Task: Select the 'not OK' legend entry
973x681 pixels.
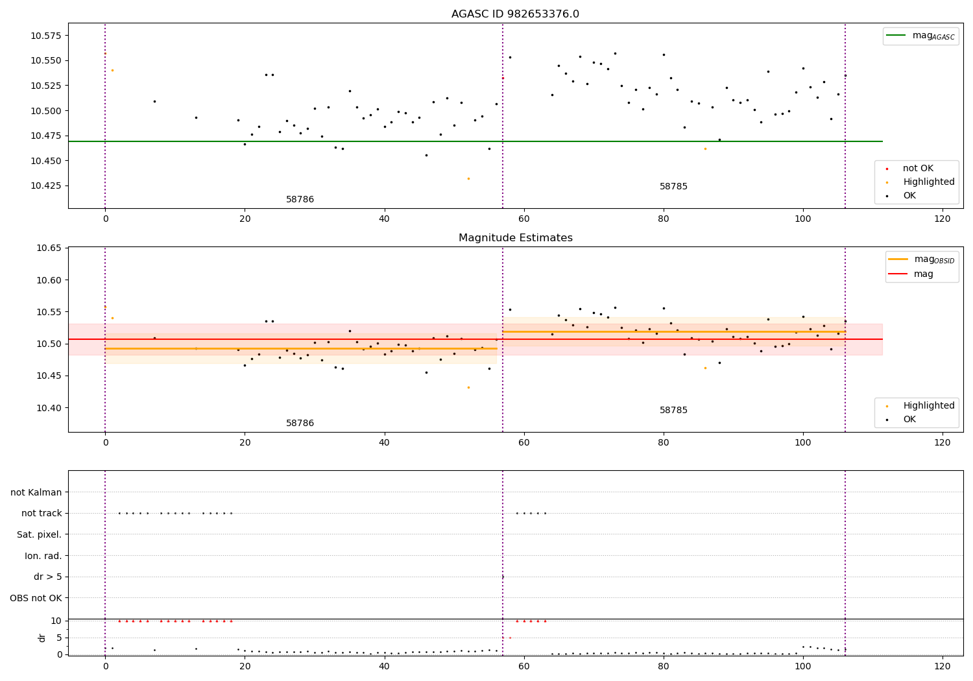Action: (918, 169)
